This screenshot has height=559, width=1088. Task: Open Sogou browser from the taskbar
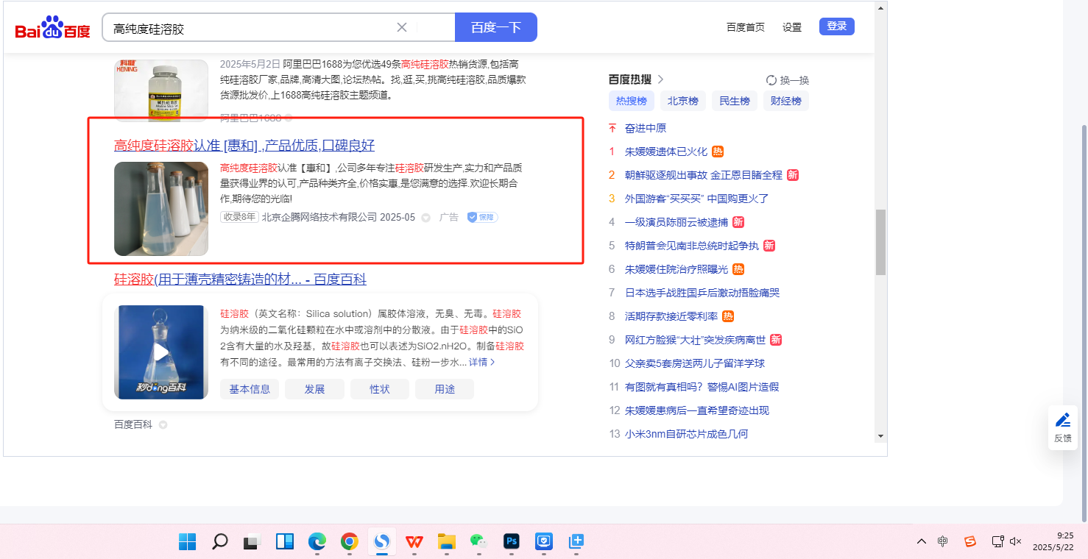[381, 542]
